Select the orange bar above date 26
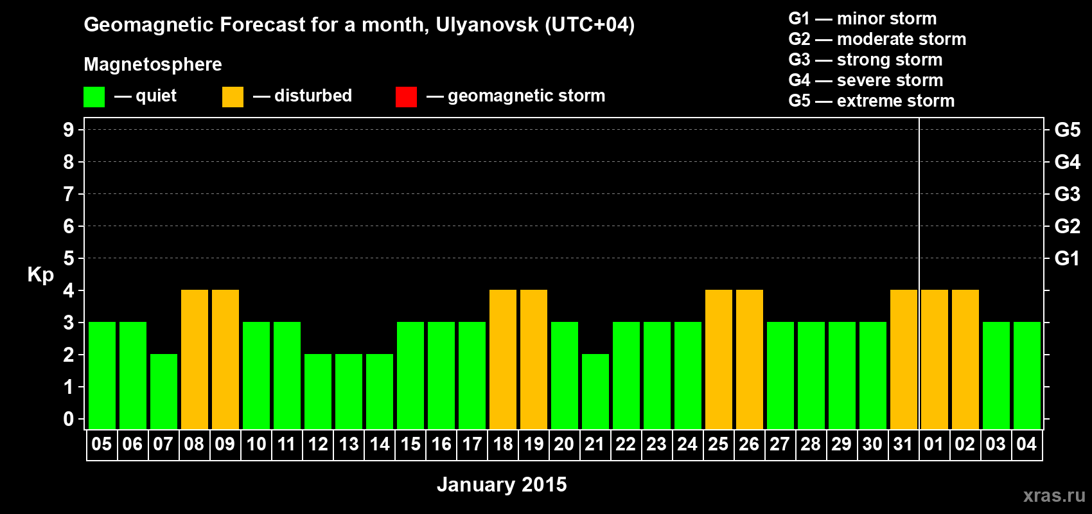The image size is (1092, 514). pyautogui.click(x=750, y=359)
